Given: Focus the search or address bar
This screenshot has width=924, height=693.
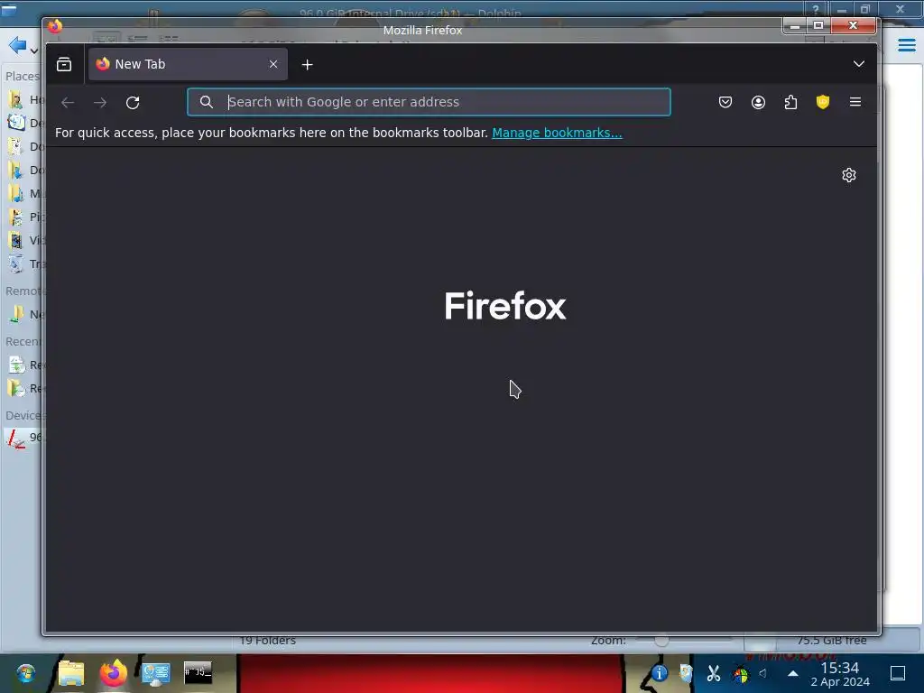Looking at the screenshot, I should (x=429, y=102).
